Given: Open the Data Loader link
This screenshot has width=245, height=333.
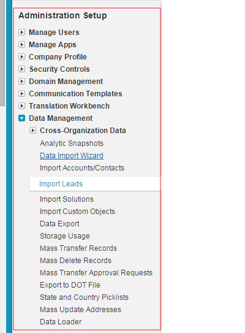Looking at the screenshot, I should point(61,322).
